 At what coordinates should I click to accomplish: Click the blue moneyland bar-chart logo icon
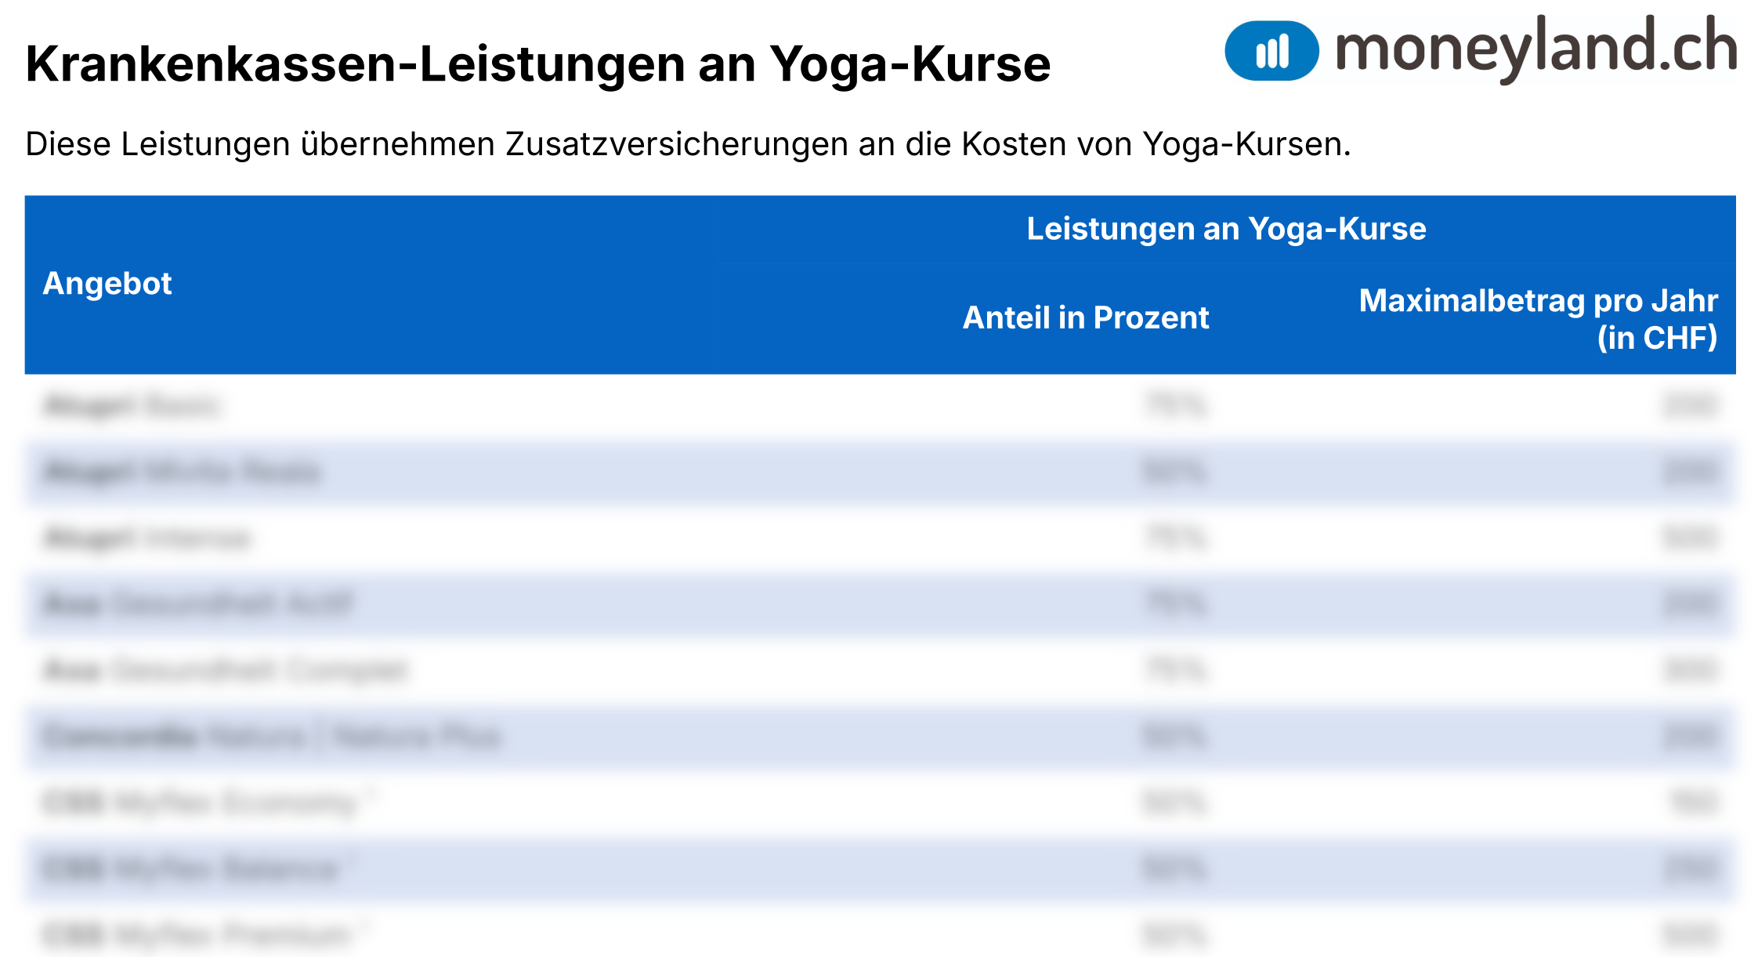pyautogui.click(x=1271, y=51)
